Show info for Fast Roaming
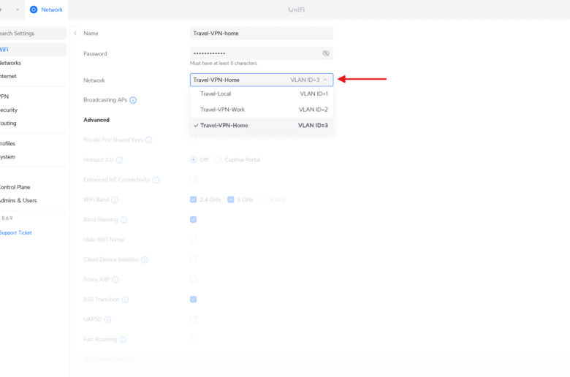The image size is (570, 377). 123,340
